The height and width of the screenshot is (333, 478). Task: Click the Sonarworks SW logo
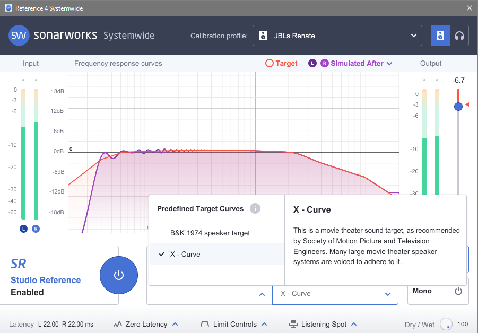[x=19, y=36]
